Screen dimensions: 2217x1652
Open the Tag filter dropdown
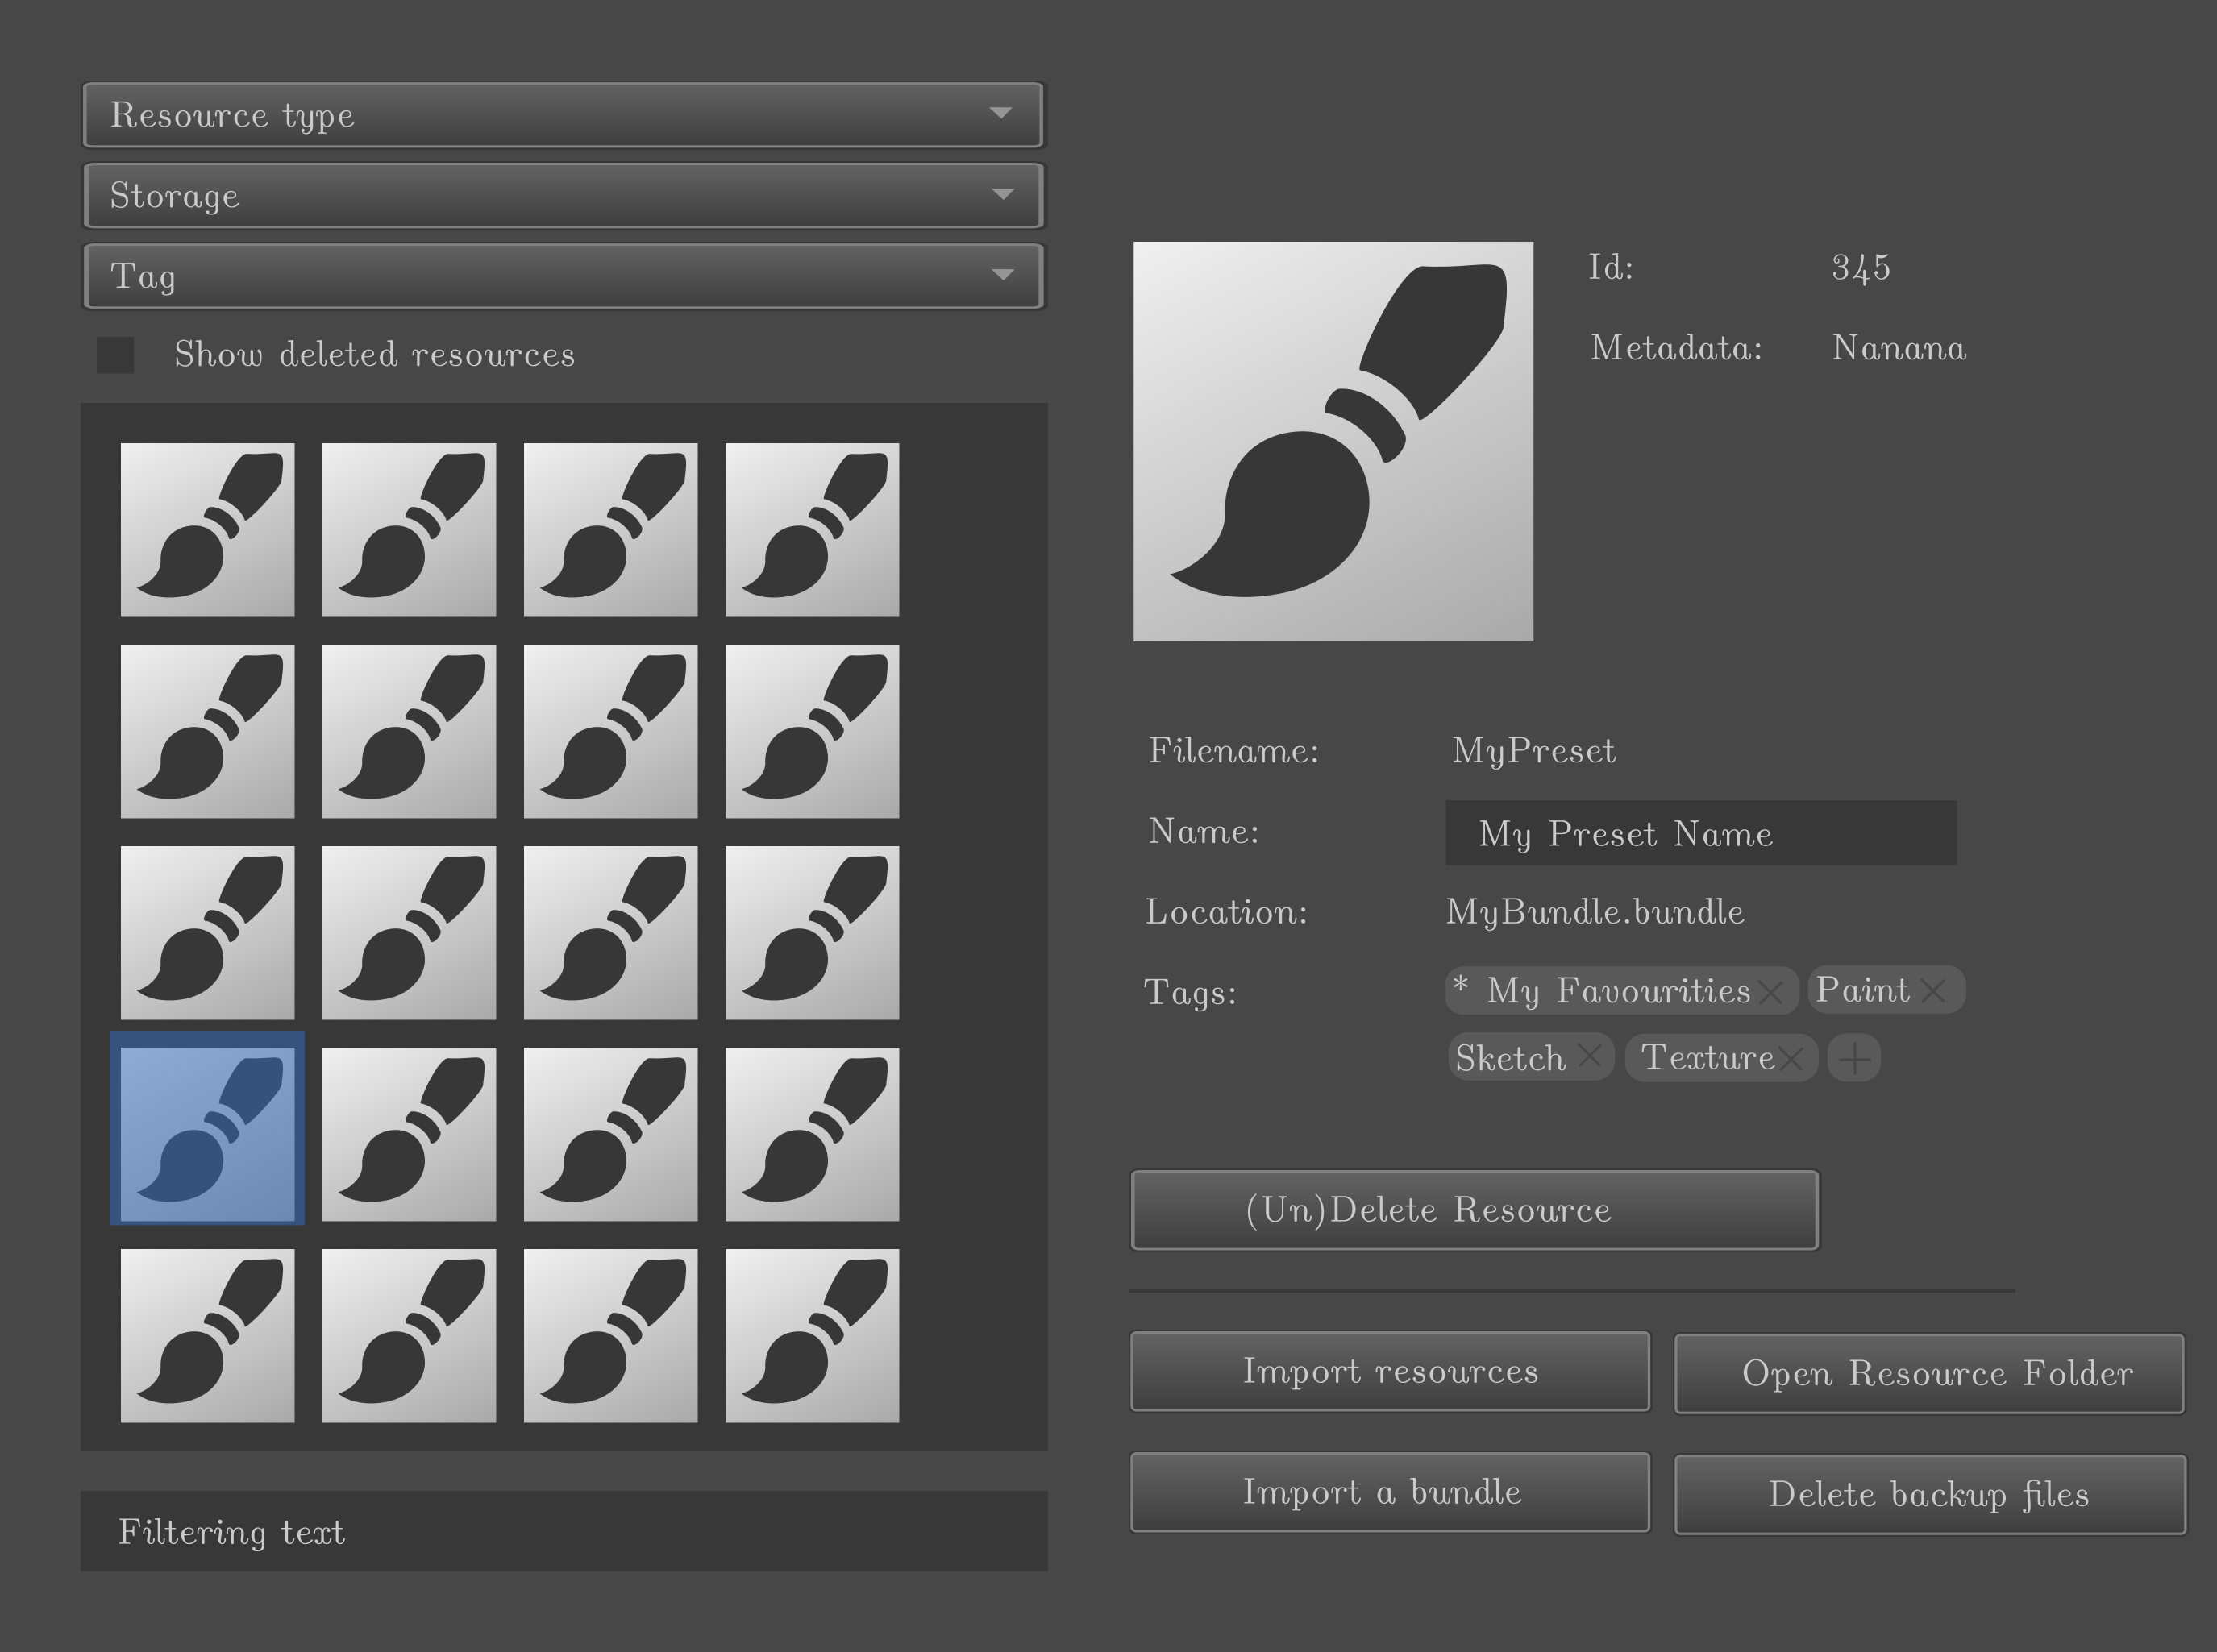tap(564, 276)
